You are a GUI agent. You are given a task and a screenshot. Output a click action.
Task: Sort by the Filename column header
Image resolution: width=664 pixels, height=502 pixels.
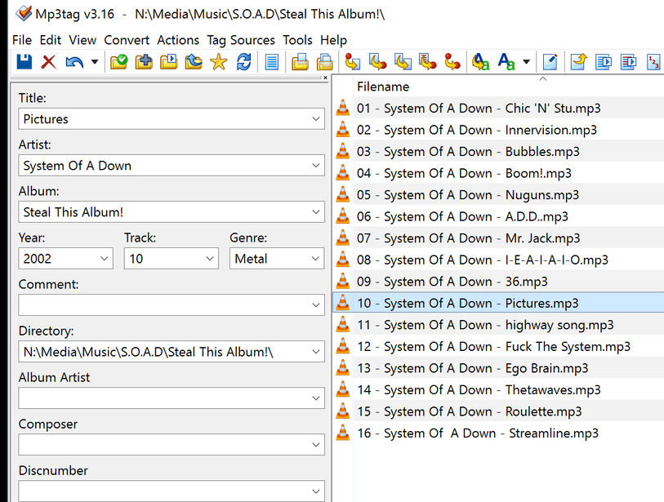(383, 87)
